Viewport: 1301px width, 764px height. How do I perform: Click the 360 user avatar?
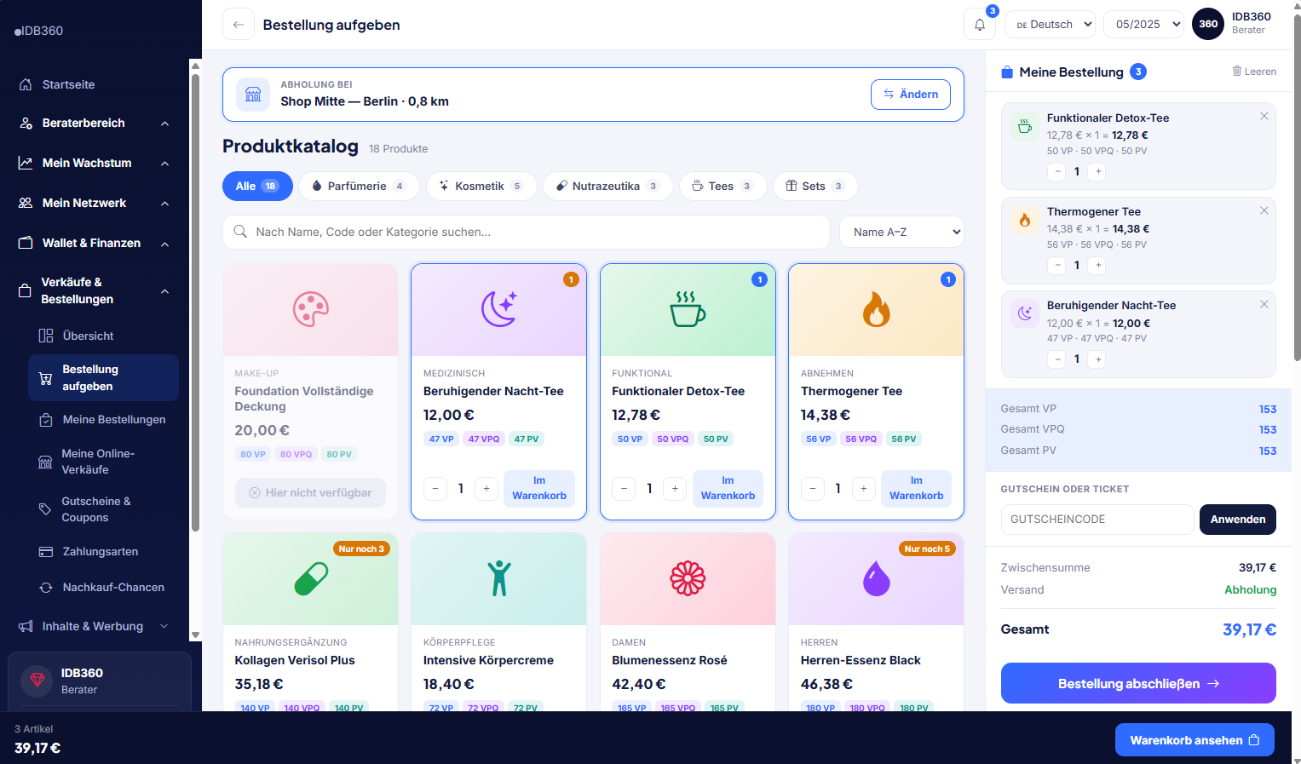[x=1208, y=24]
